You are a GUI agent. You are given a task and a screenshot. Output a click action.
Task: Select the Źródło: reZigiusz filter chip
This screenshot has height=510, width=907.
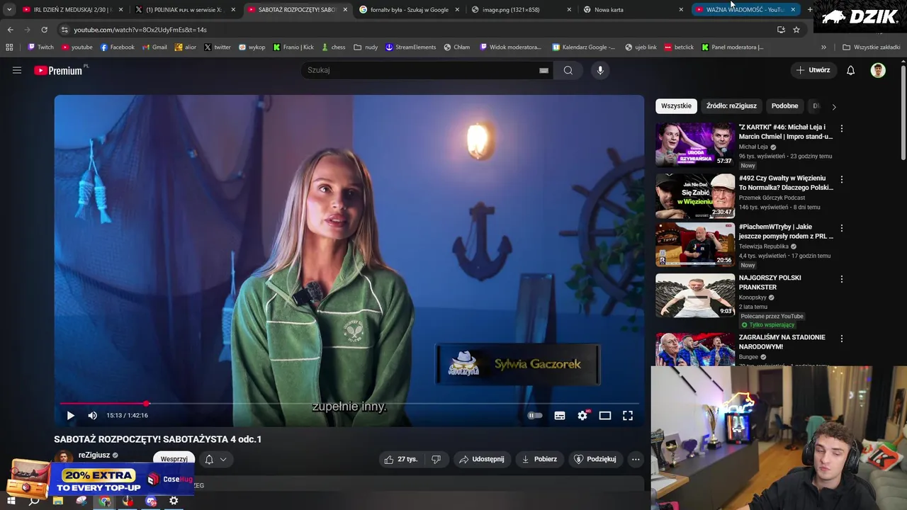[x=731, y=106]
